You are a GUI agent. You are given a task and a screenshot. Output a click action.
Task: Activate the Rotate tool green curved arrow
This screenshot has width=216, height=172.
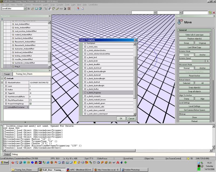coord(53,9)
